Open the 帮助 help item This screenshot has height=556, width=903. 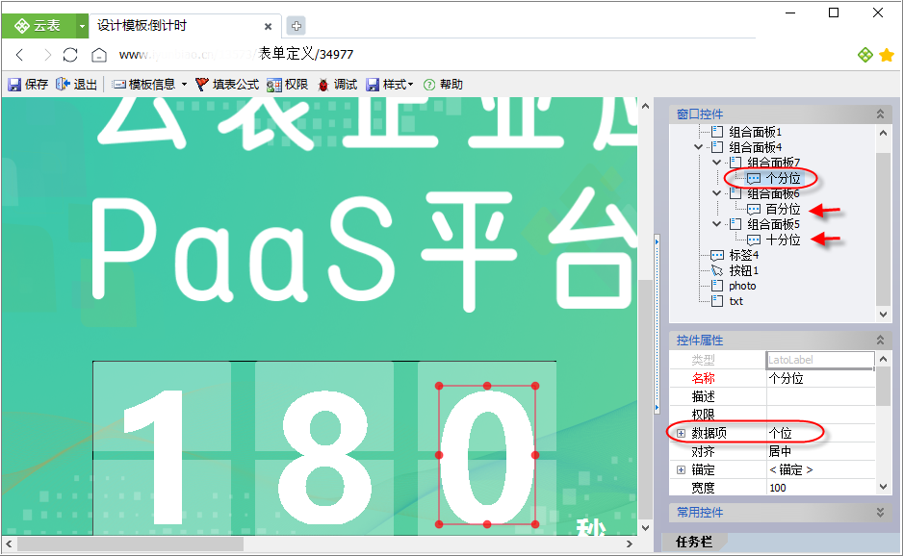click(443, 85)
